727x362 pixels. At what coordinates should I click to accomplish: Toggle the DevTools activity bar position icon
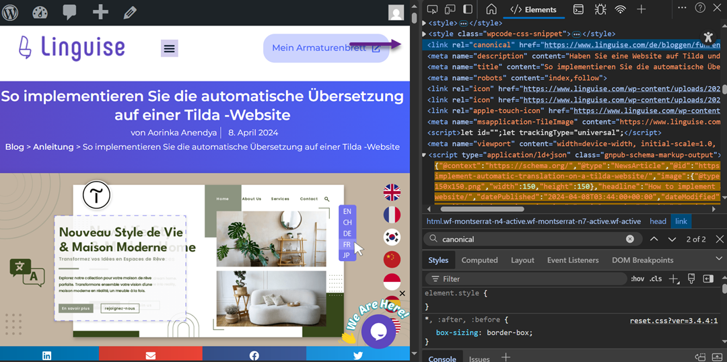tap(468, 9)
